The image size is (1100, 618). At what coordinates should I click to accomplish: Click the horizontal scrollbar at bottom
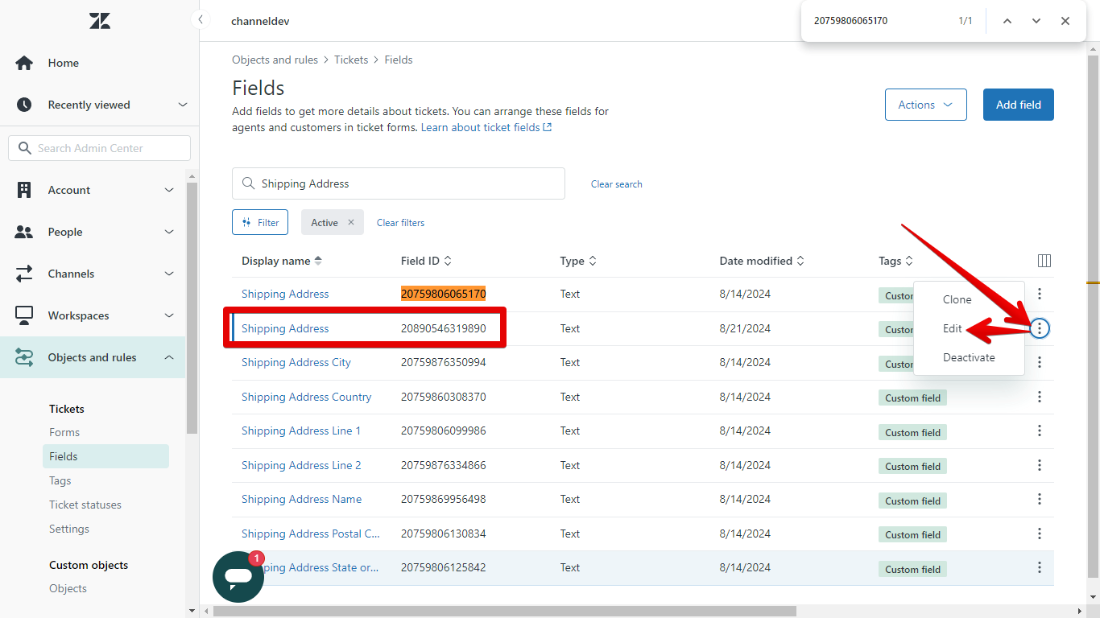pos(505,611)
